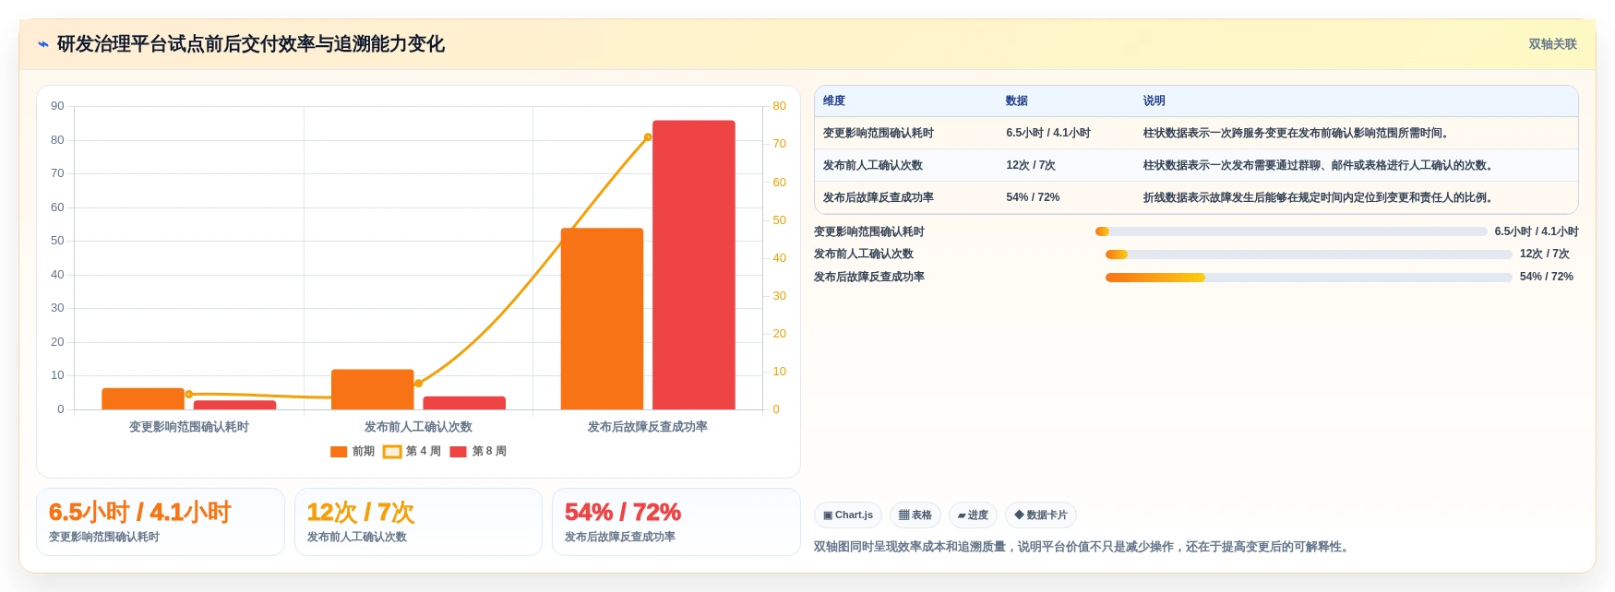Click the 数据卡片 tag chip

[x=1041, y=515]
